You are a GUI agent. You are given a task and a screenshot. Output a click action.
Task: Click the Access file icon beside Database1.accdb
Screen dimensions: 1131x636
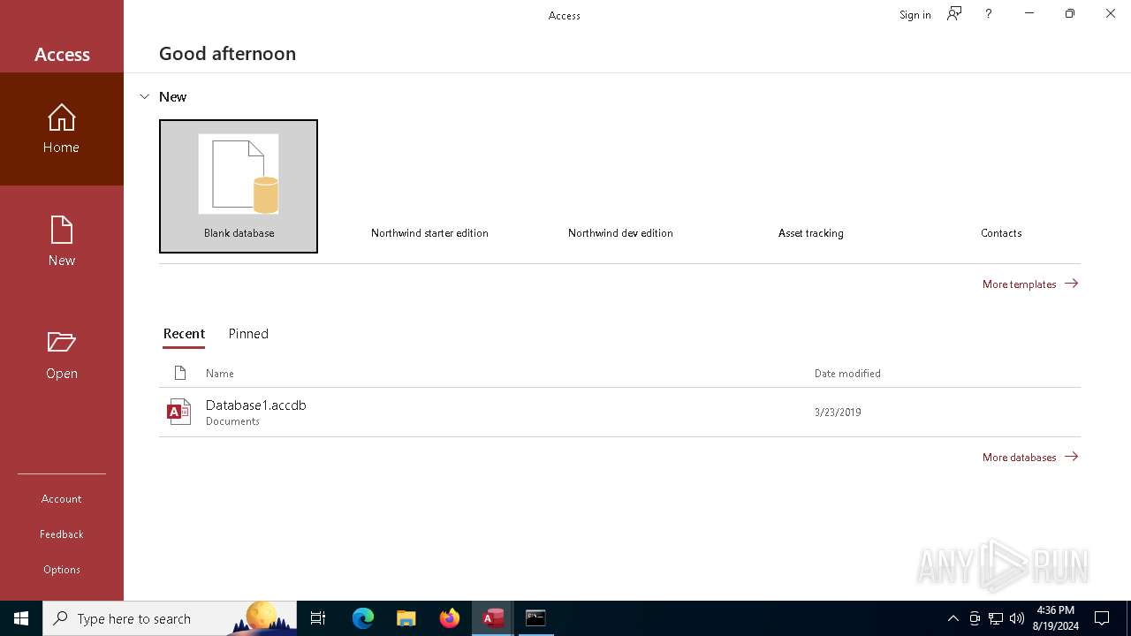point(179,412)
